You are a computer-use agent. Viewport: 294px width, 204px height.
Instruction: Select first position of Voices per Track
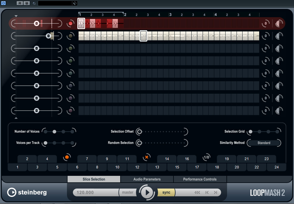(45, 143)
